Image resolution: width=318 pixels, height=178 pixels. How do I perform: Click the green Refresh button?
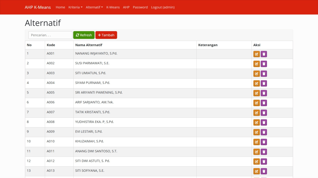[x=84, y=35]
